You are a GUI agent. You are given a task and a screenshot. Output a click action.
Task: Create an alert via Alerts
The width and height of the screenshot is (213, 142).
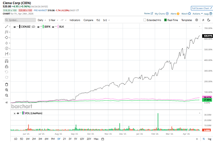click(175, 14)
